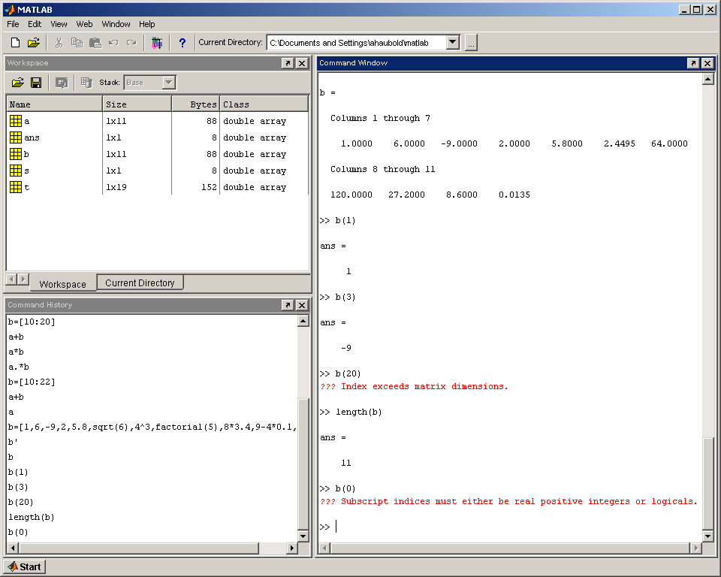Undo last action in toolbar
This screenshot has height=577, width=721.
[x=113, y=43]
